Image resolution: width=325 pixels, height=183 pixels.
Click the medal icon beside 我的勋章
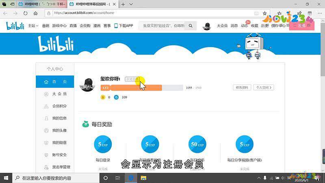(x=46, y=143)
